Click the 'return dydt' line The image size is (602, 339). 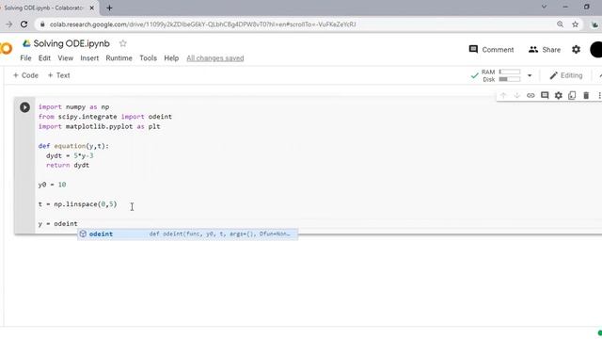click(x=68, y=166)
